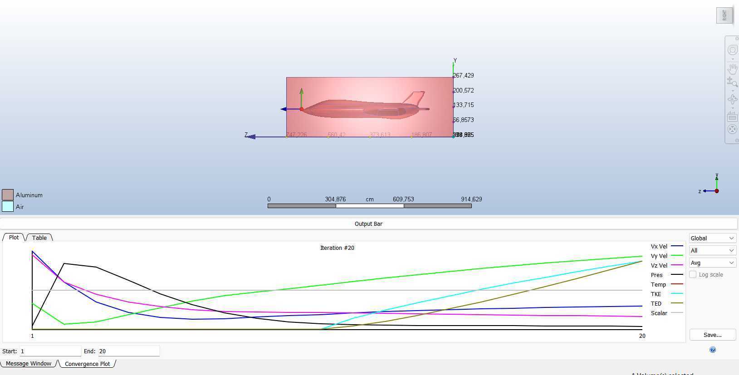The height and width of the screenshot is (375, 739).
Task: Open the help icon near Save
Action: coord(713,350)
